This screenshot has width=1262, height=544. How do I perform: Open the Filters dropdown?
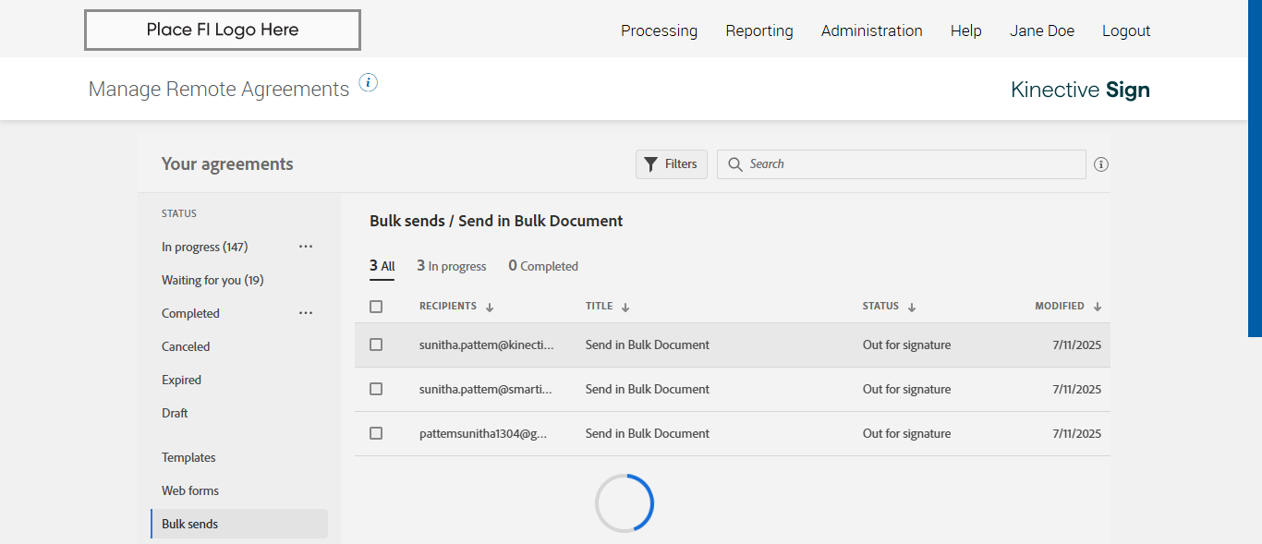tap(672, 164)
